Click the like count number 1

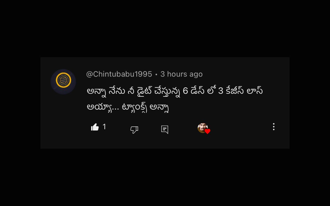[x=104, y=127]
